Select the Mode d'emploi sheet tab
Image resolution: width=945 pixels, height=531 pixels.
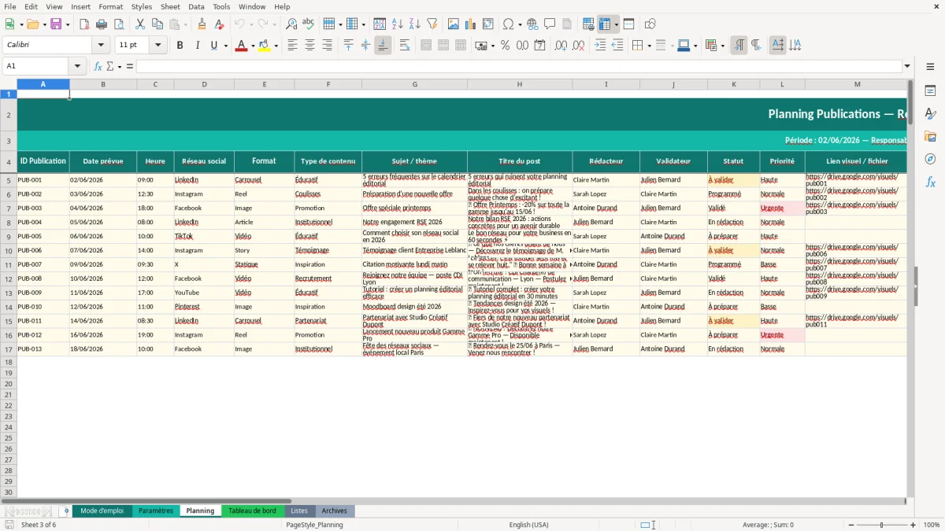(102, 511)
